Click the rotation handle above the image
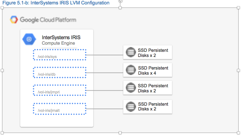This screenshot has width=241, height=135. coord(120,1)
